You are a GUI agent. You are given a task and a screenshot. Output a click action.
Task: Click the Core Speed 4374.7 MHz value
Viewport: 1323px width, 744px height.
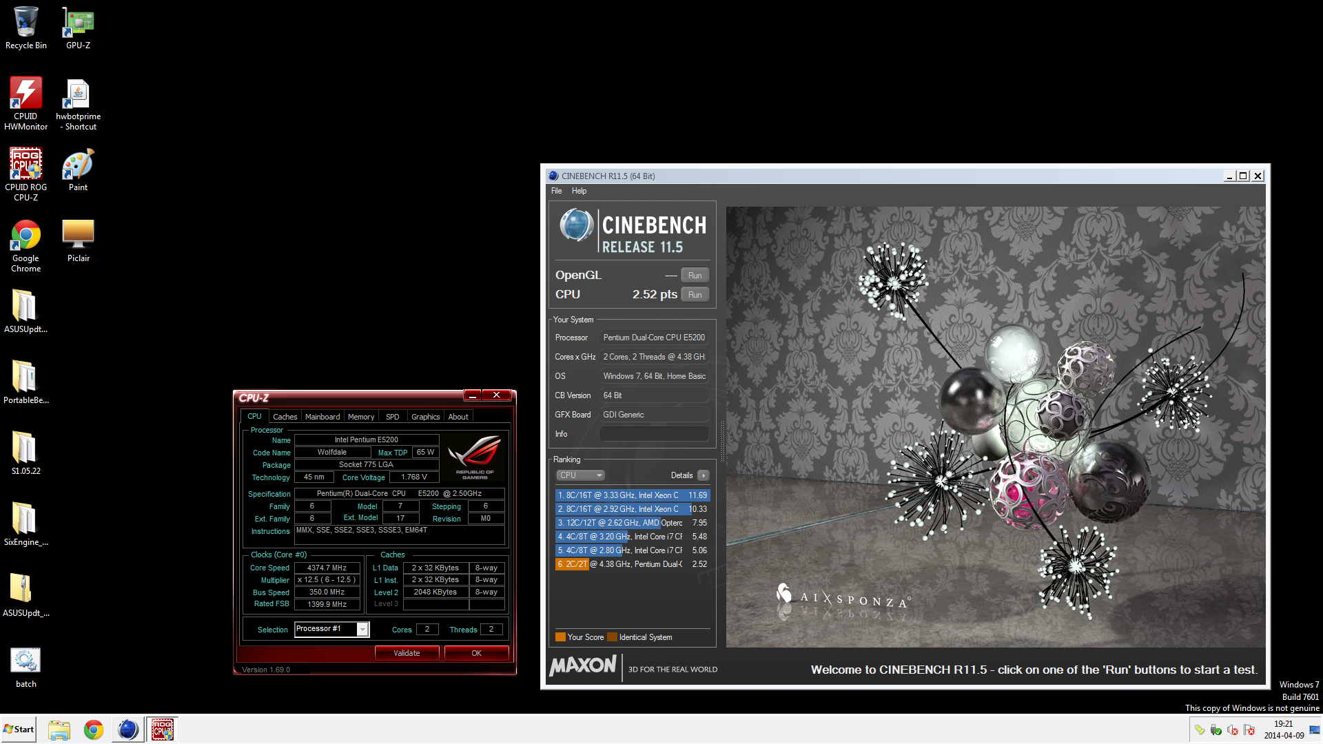click(327, 568)
